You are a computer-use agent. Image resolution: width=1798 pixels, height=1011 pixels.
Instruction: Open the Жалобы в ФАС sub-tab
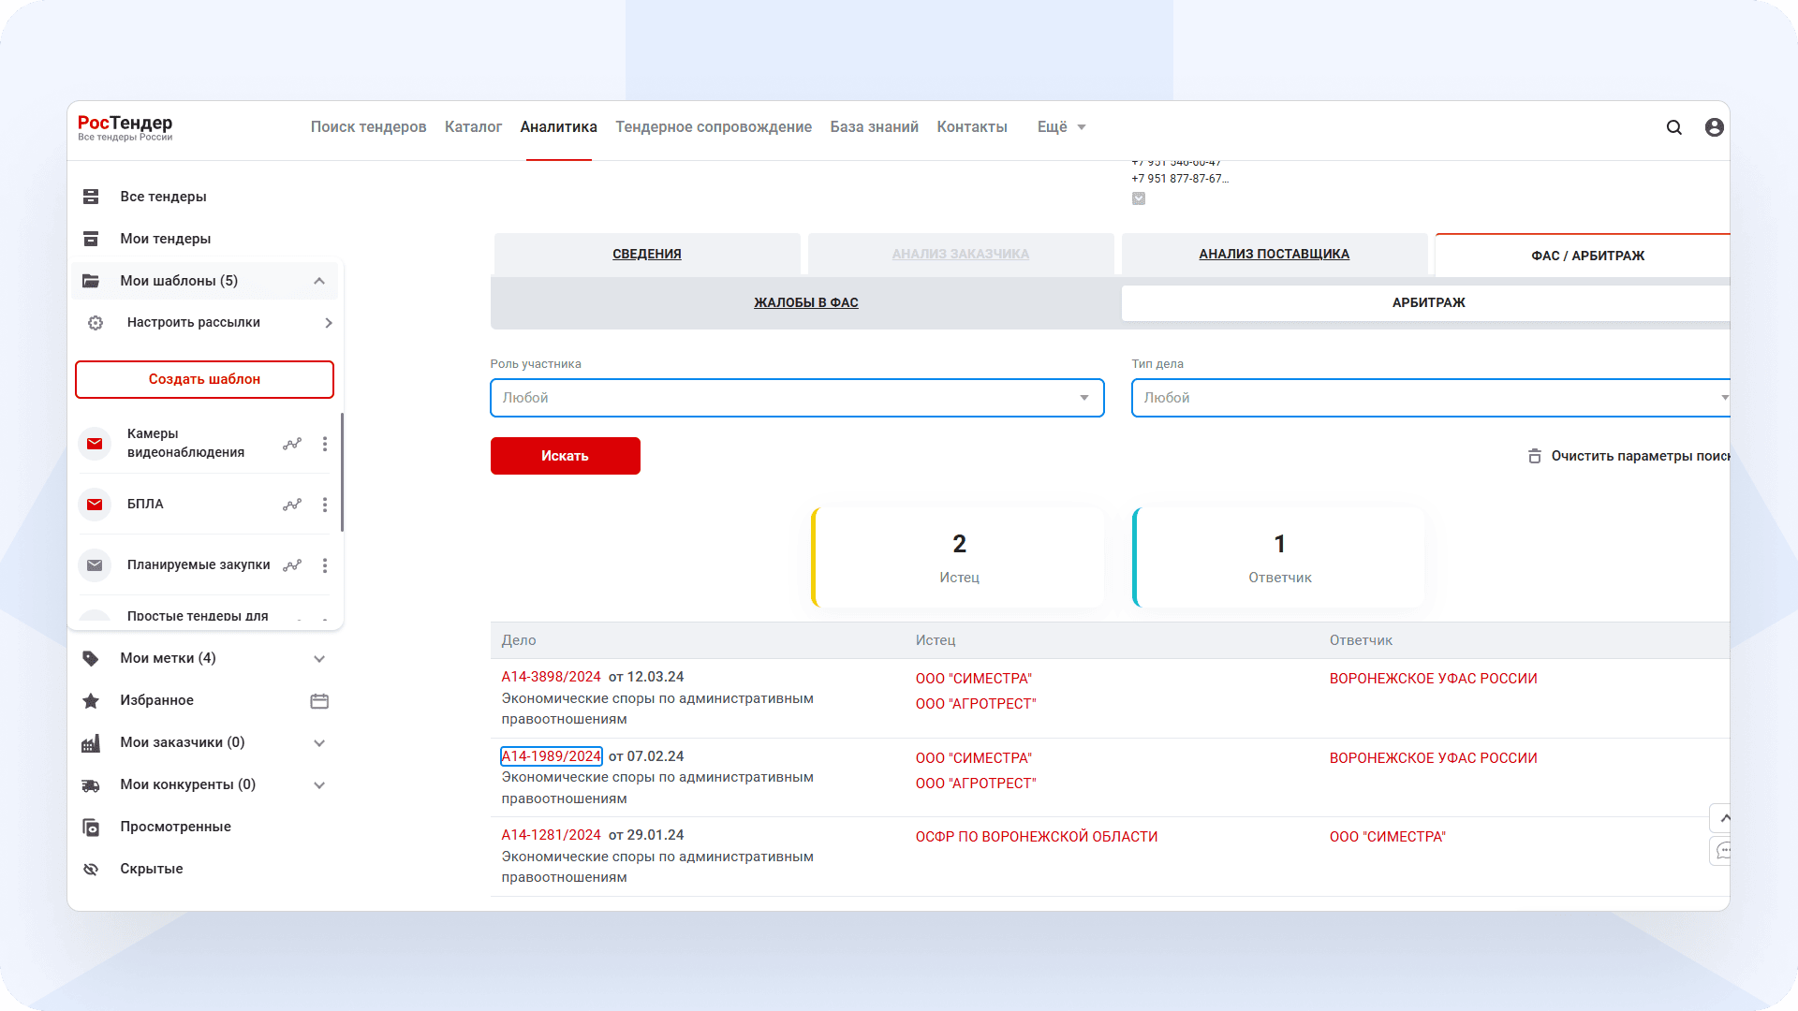click(x=805, y=302)
